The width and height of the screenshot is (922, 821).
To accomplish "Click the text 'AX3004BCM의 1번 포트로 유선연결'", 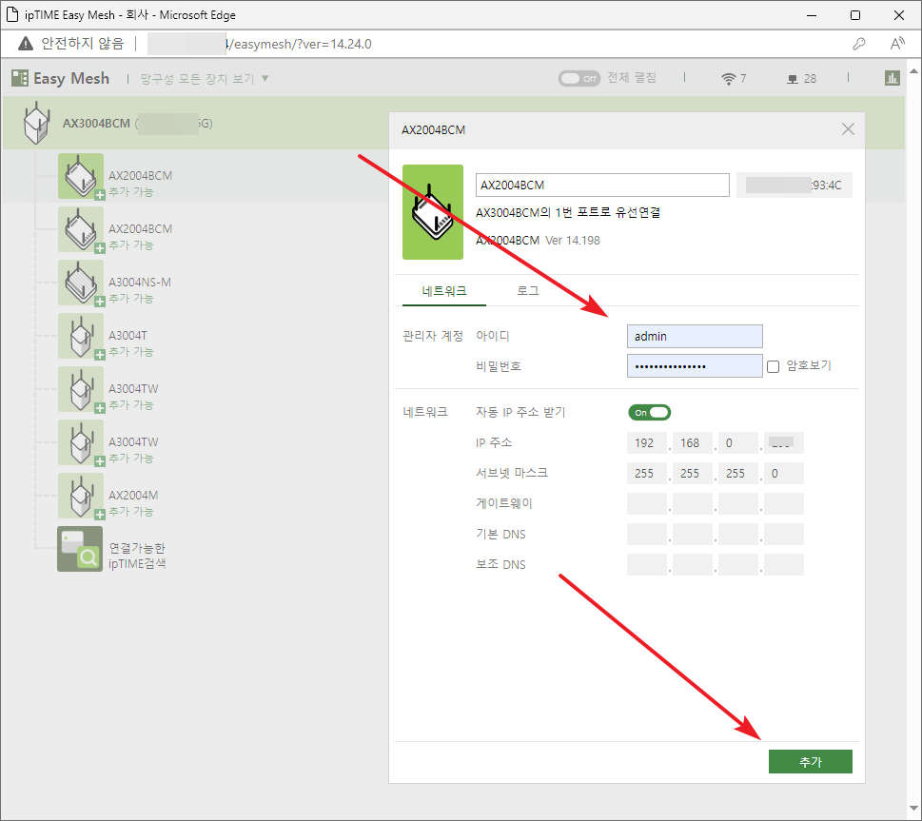I will [x=567, y=212].
